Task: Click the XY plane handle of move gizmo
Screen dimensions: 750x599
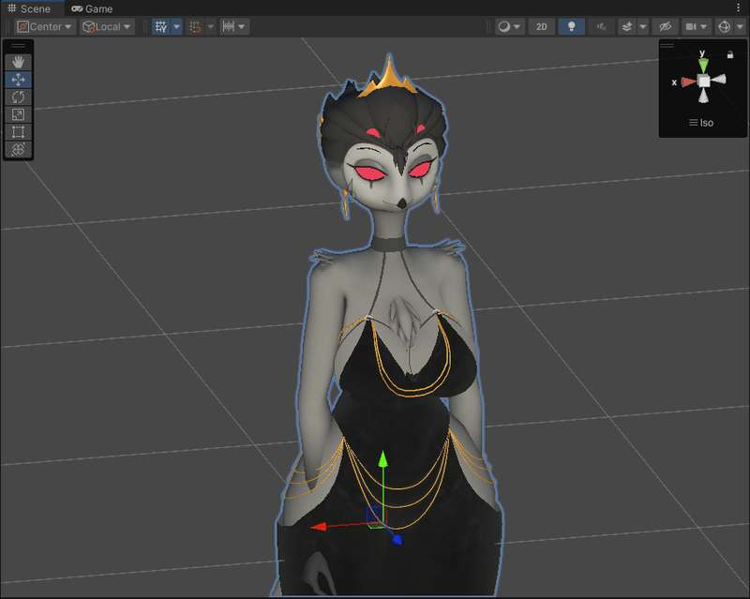Action: coord(374,517)
